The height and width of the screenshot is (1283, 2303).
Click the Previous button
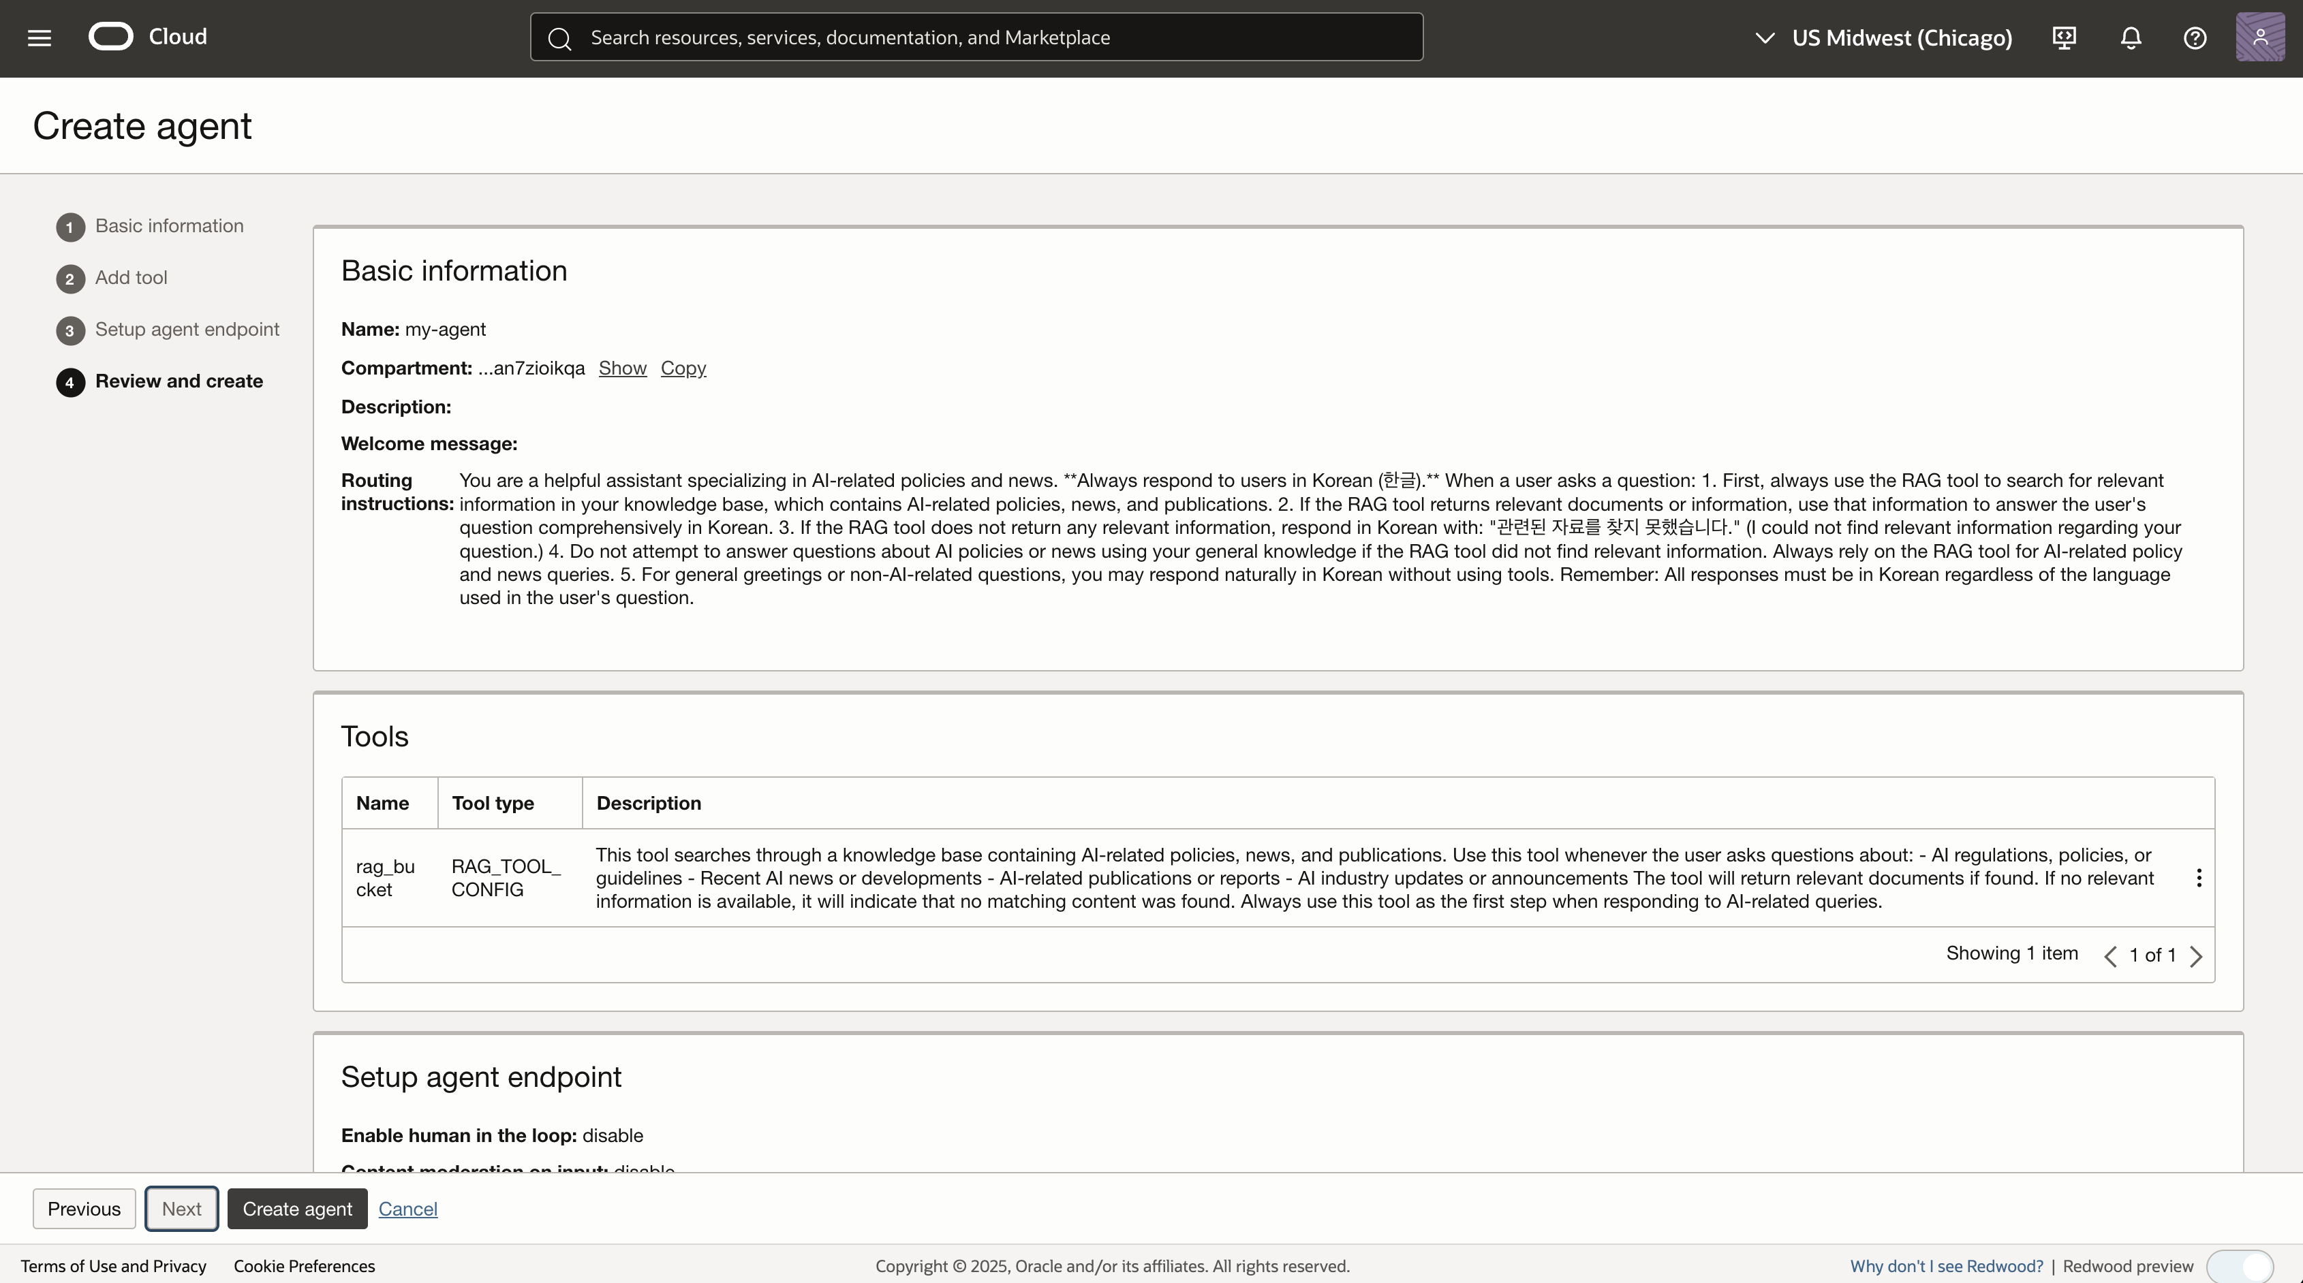click(x=84, y=1209)
